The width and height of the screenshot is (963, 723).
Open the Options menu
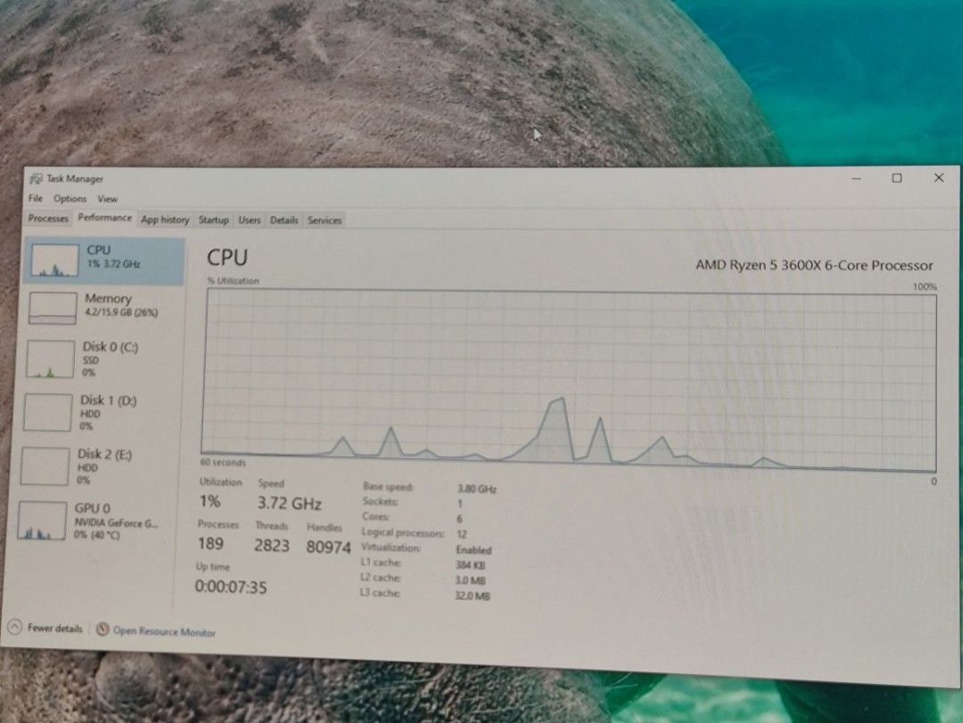(x=70, y=199)
